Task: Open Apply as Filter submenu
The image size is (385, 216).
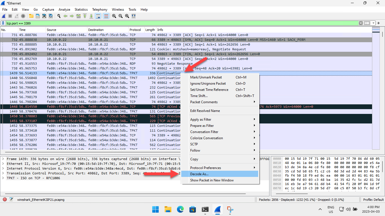Action: (220, 120)
